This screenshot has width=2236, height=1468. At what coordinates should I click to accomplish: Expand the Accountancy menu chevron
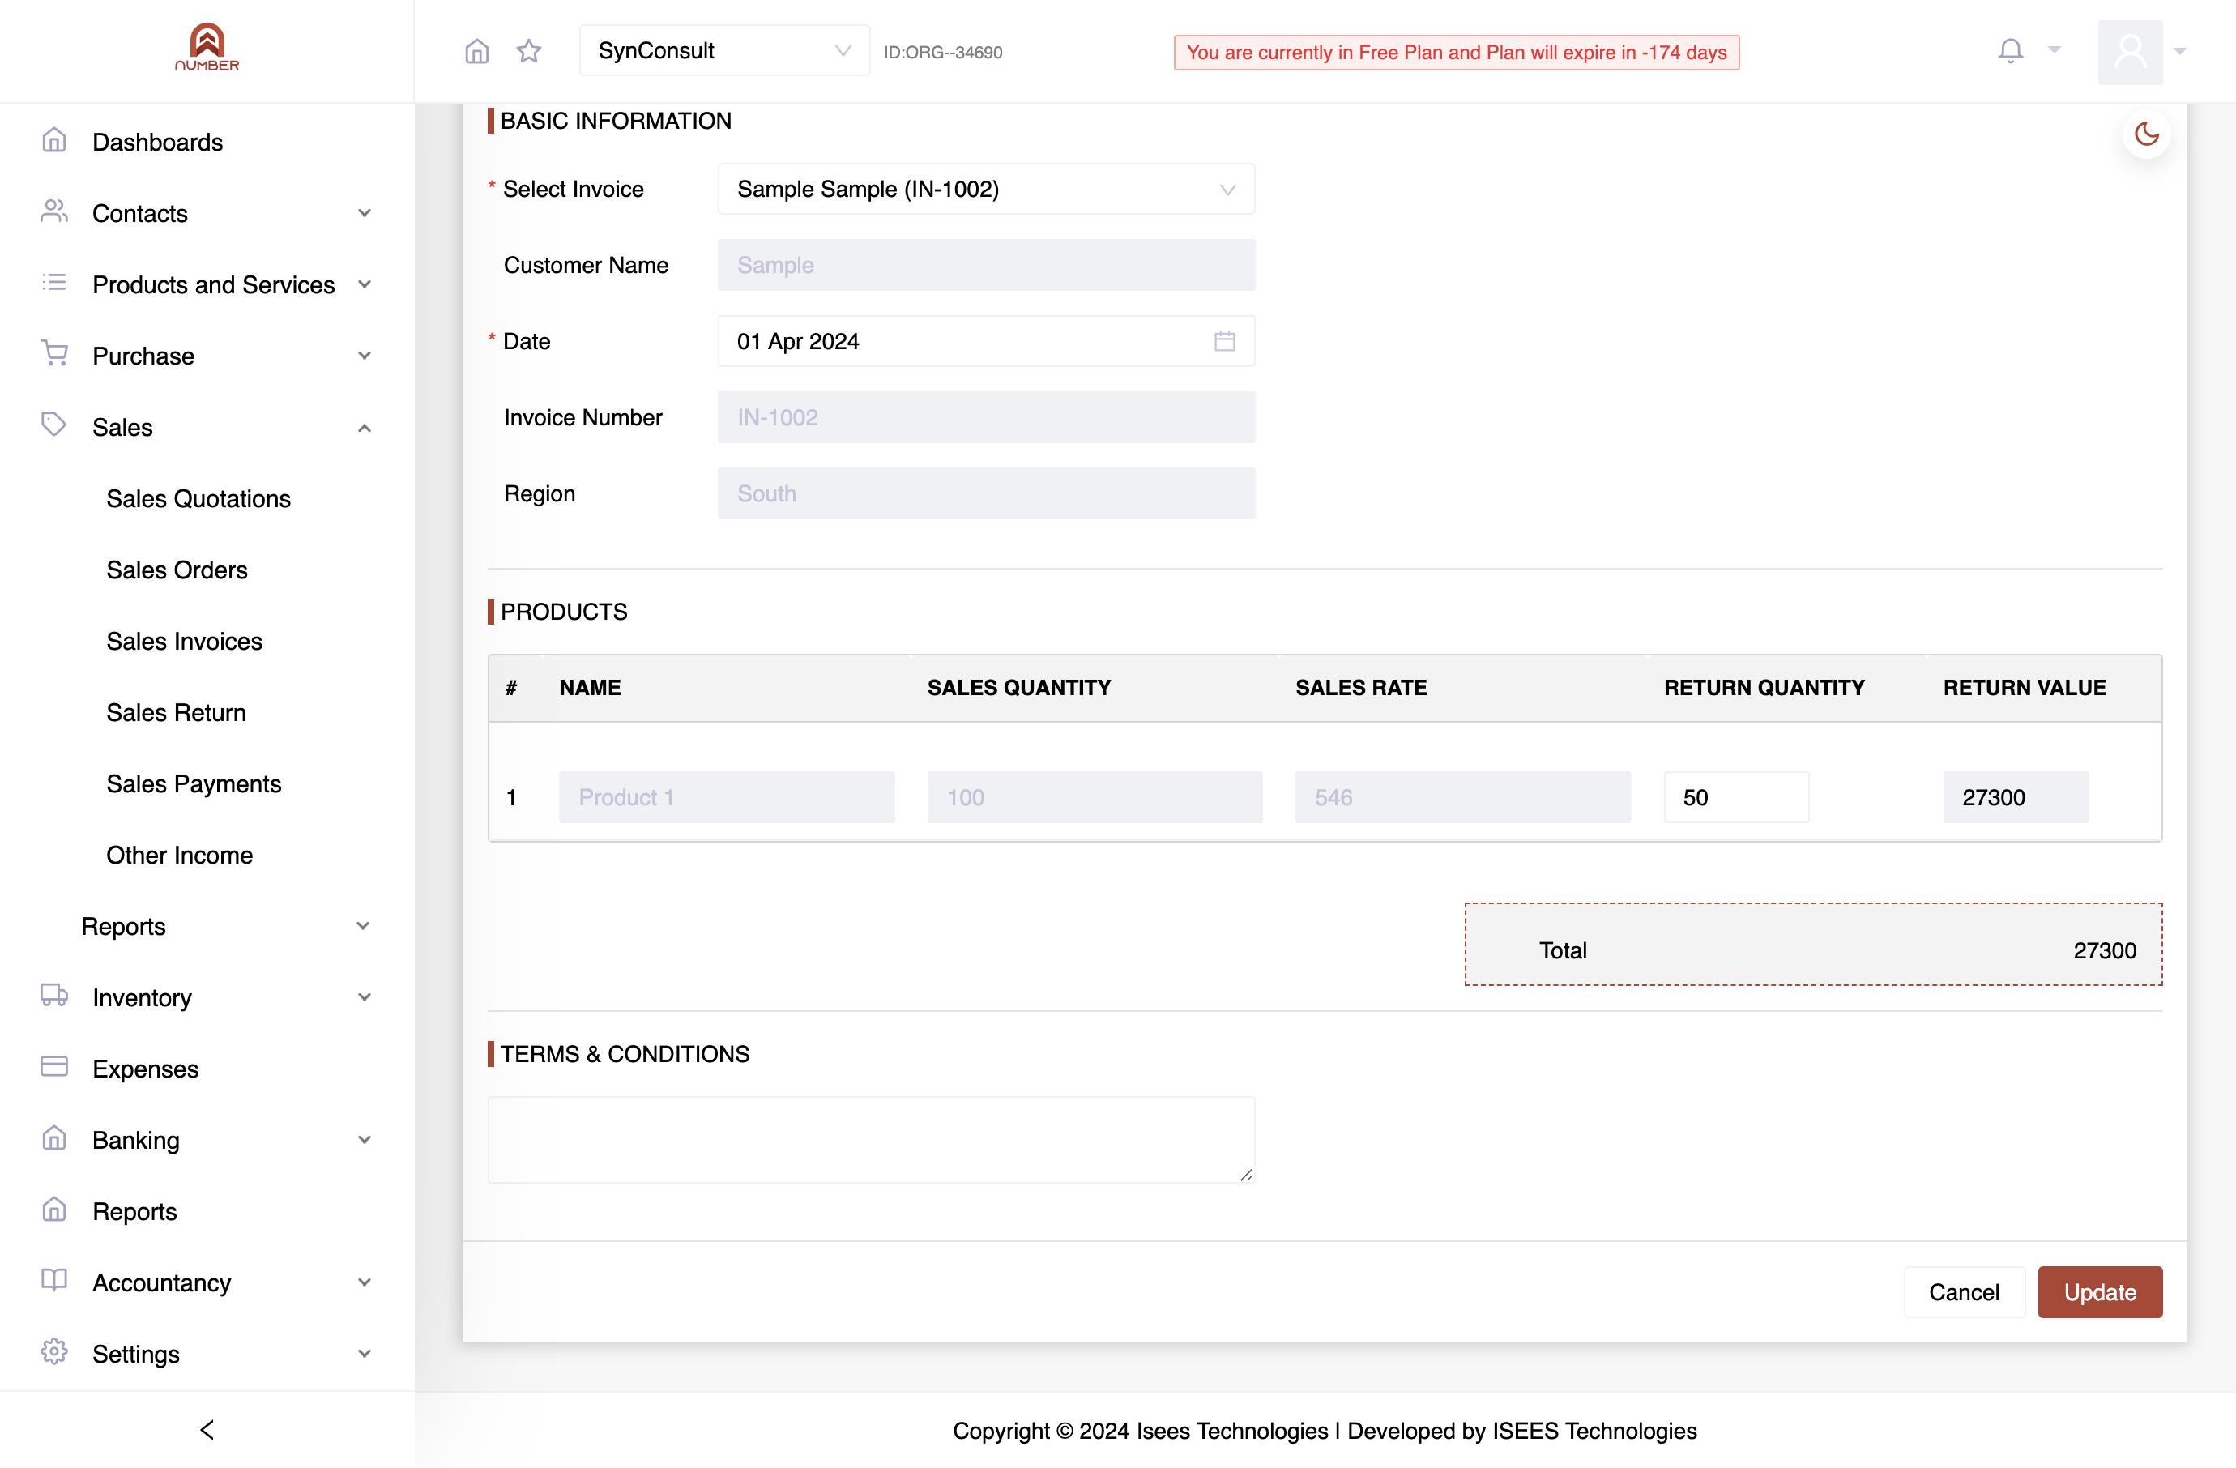point(365,1283)
